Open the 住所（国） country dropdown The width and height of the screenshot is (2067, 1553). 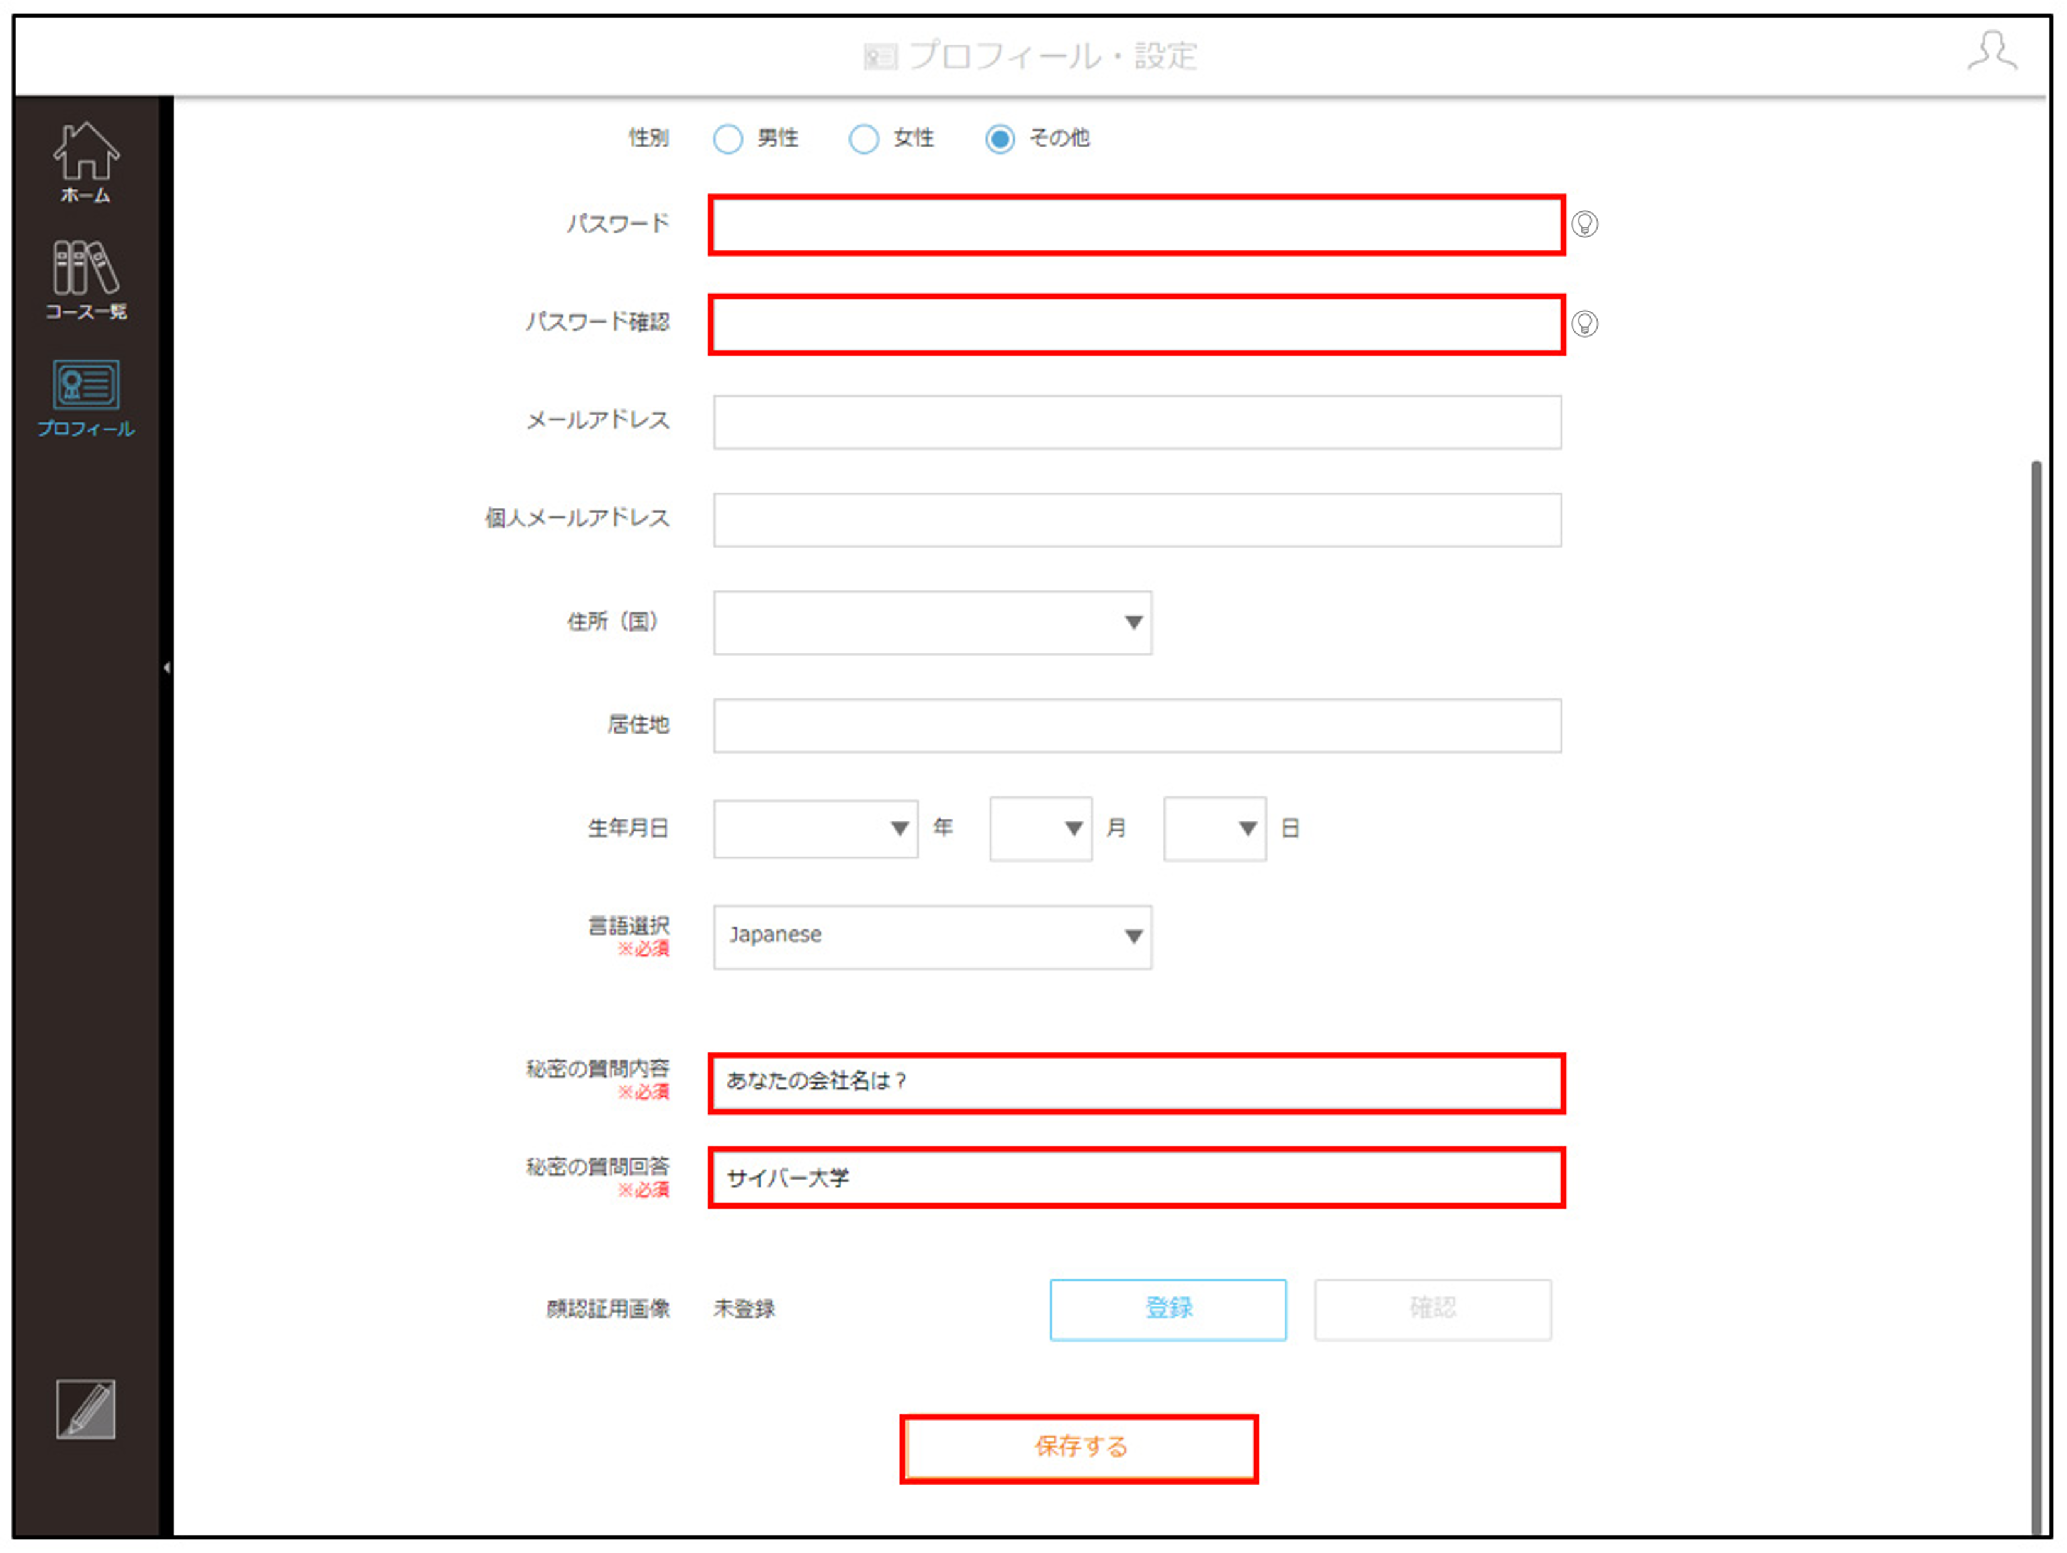coord(932,622)
